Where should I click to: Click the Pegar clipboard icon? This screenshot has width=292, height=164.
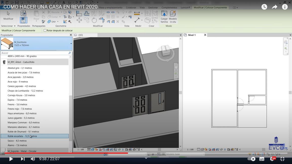36,14
